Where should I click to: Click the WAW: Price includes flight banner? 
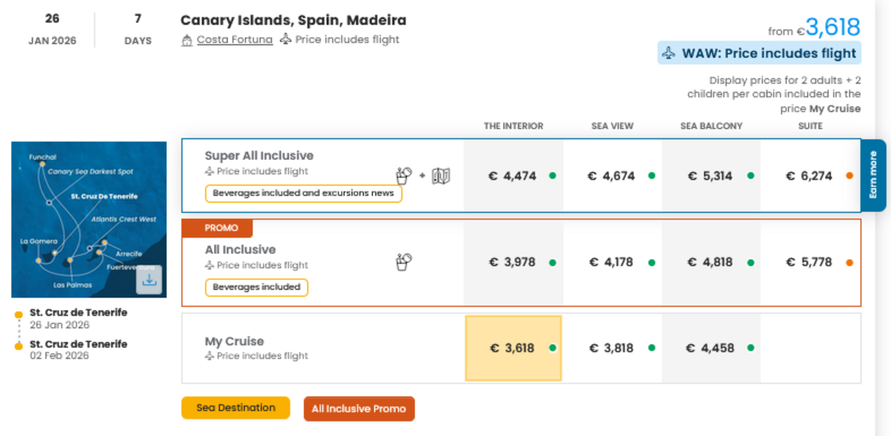(758, 53)
